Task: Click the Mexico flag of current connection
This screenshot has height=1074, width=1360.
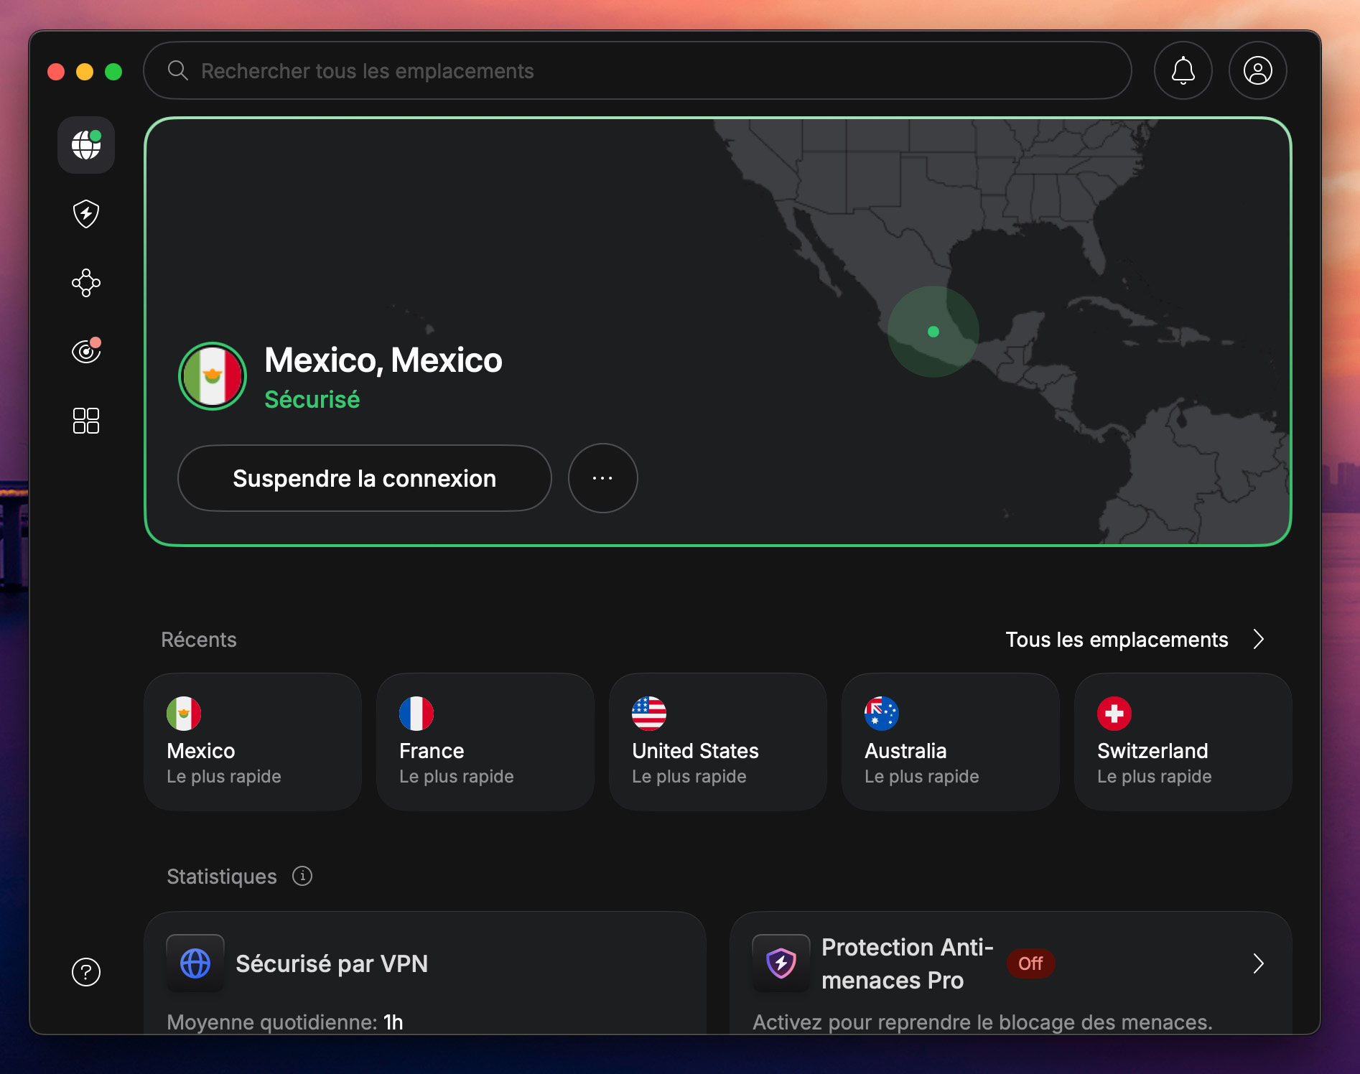Action: pos(213,376)
